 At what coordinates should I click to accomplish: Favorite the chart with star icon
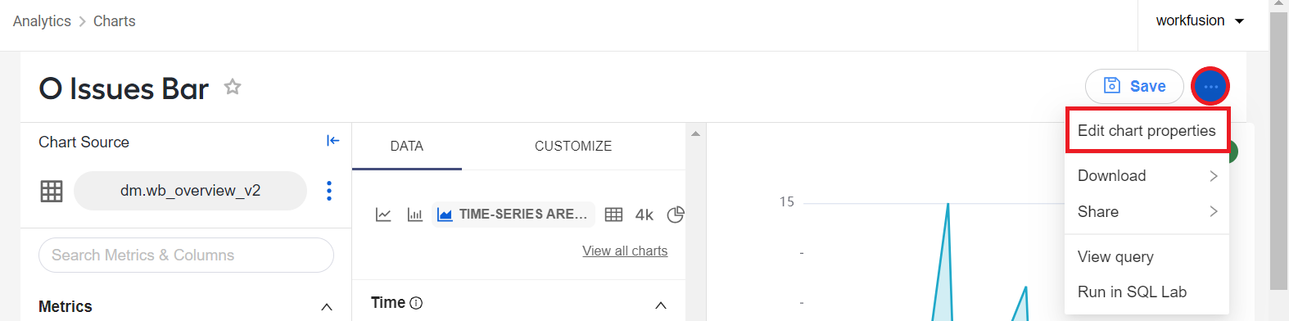click(x=233, y=87)
